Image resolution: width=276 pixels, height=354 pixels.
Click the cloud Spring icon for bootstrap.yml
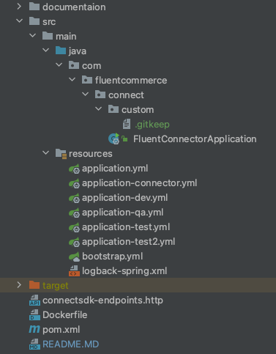[74, 257]
